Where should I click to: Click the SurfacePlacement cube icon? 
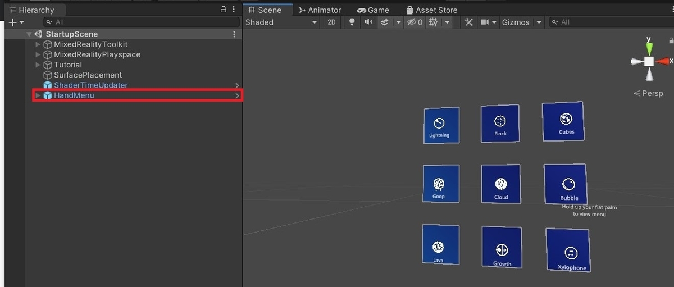(48, 75)
